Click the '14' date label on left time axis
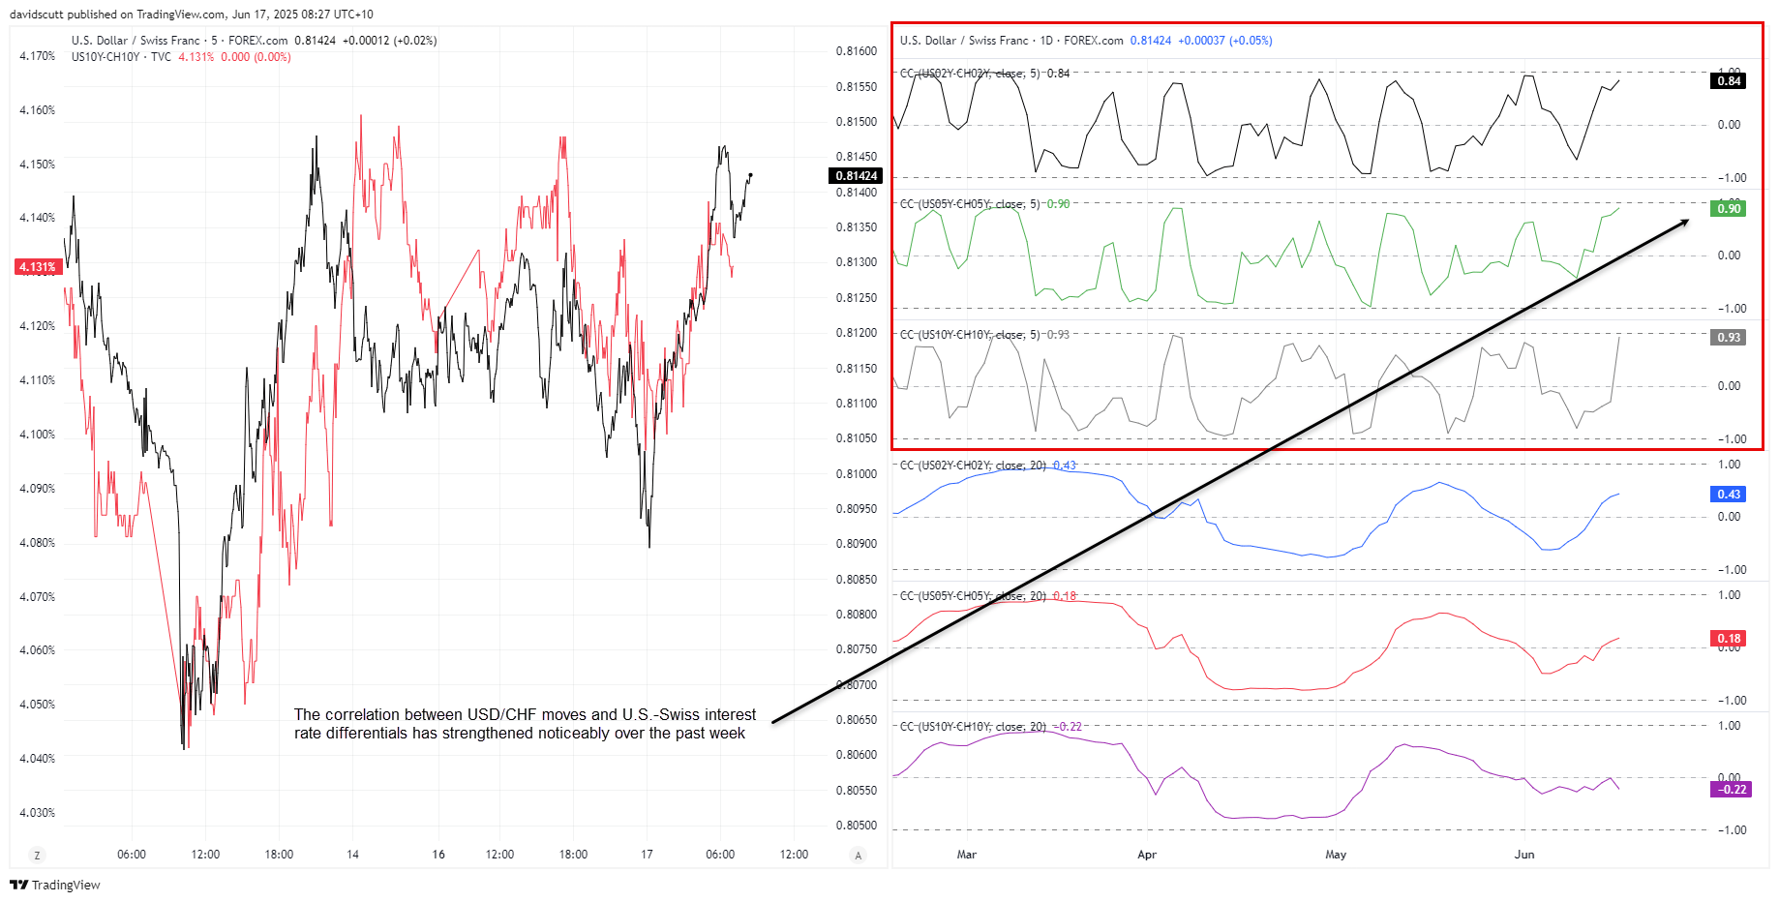Viewport: 1779px width, 902px height. pos(353,855)
